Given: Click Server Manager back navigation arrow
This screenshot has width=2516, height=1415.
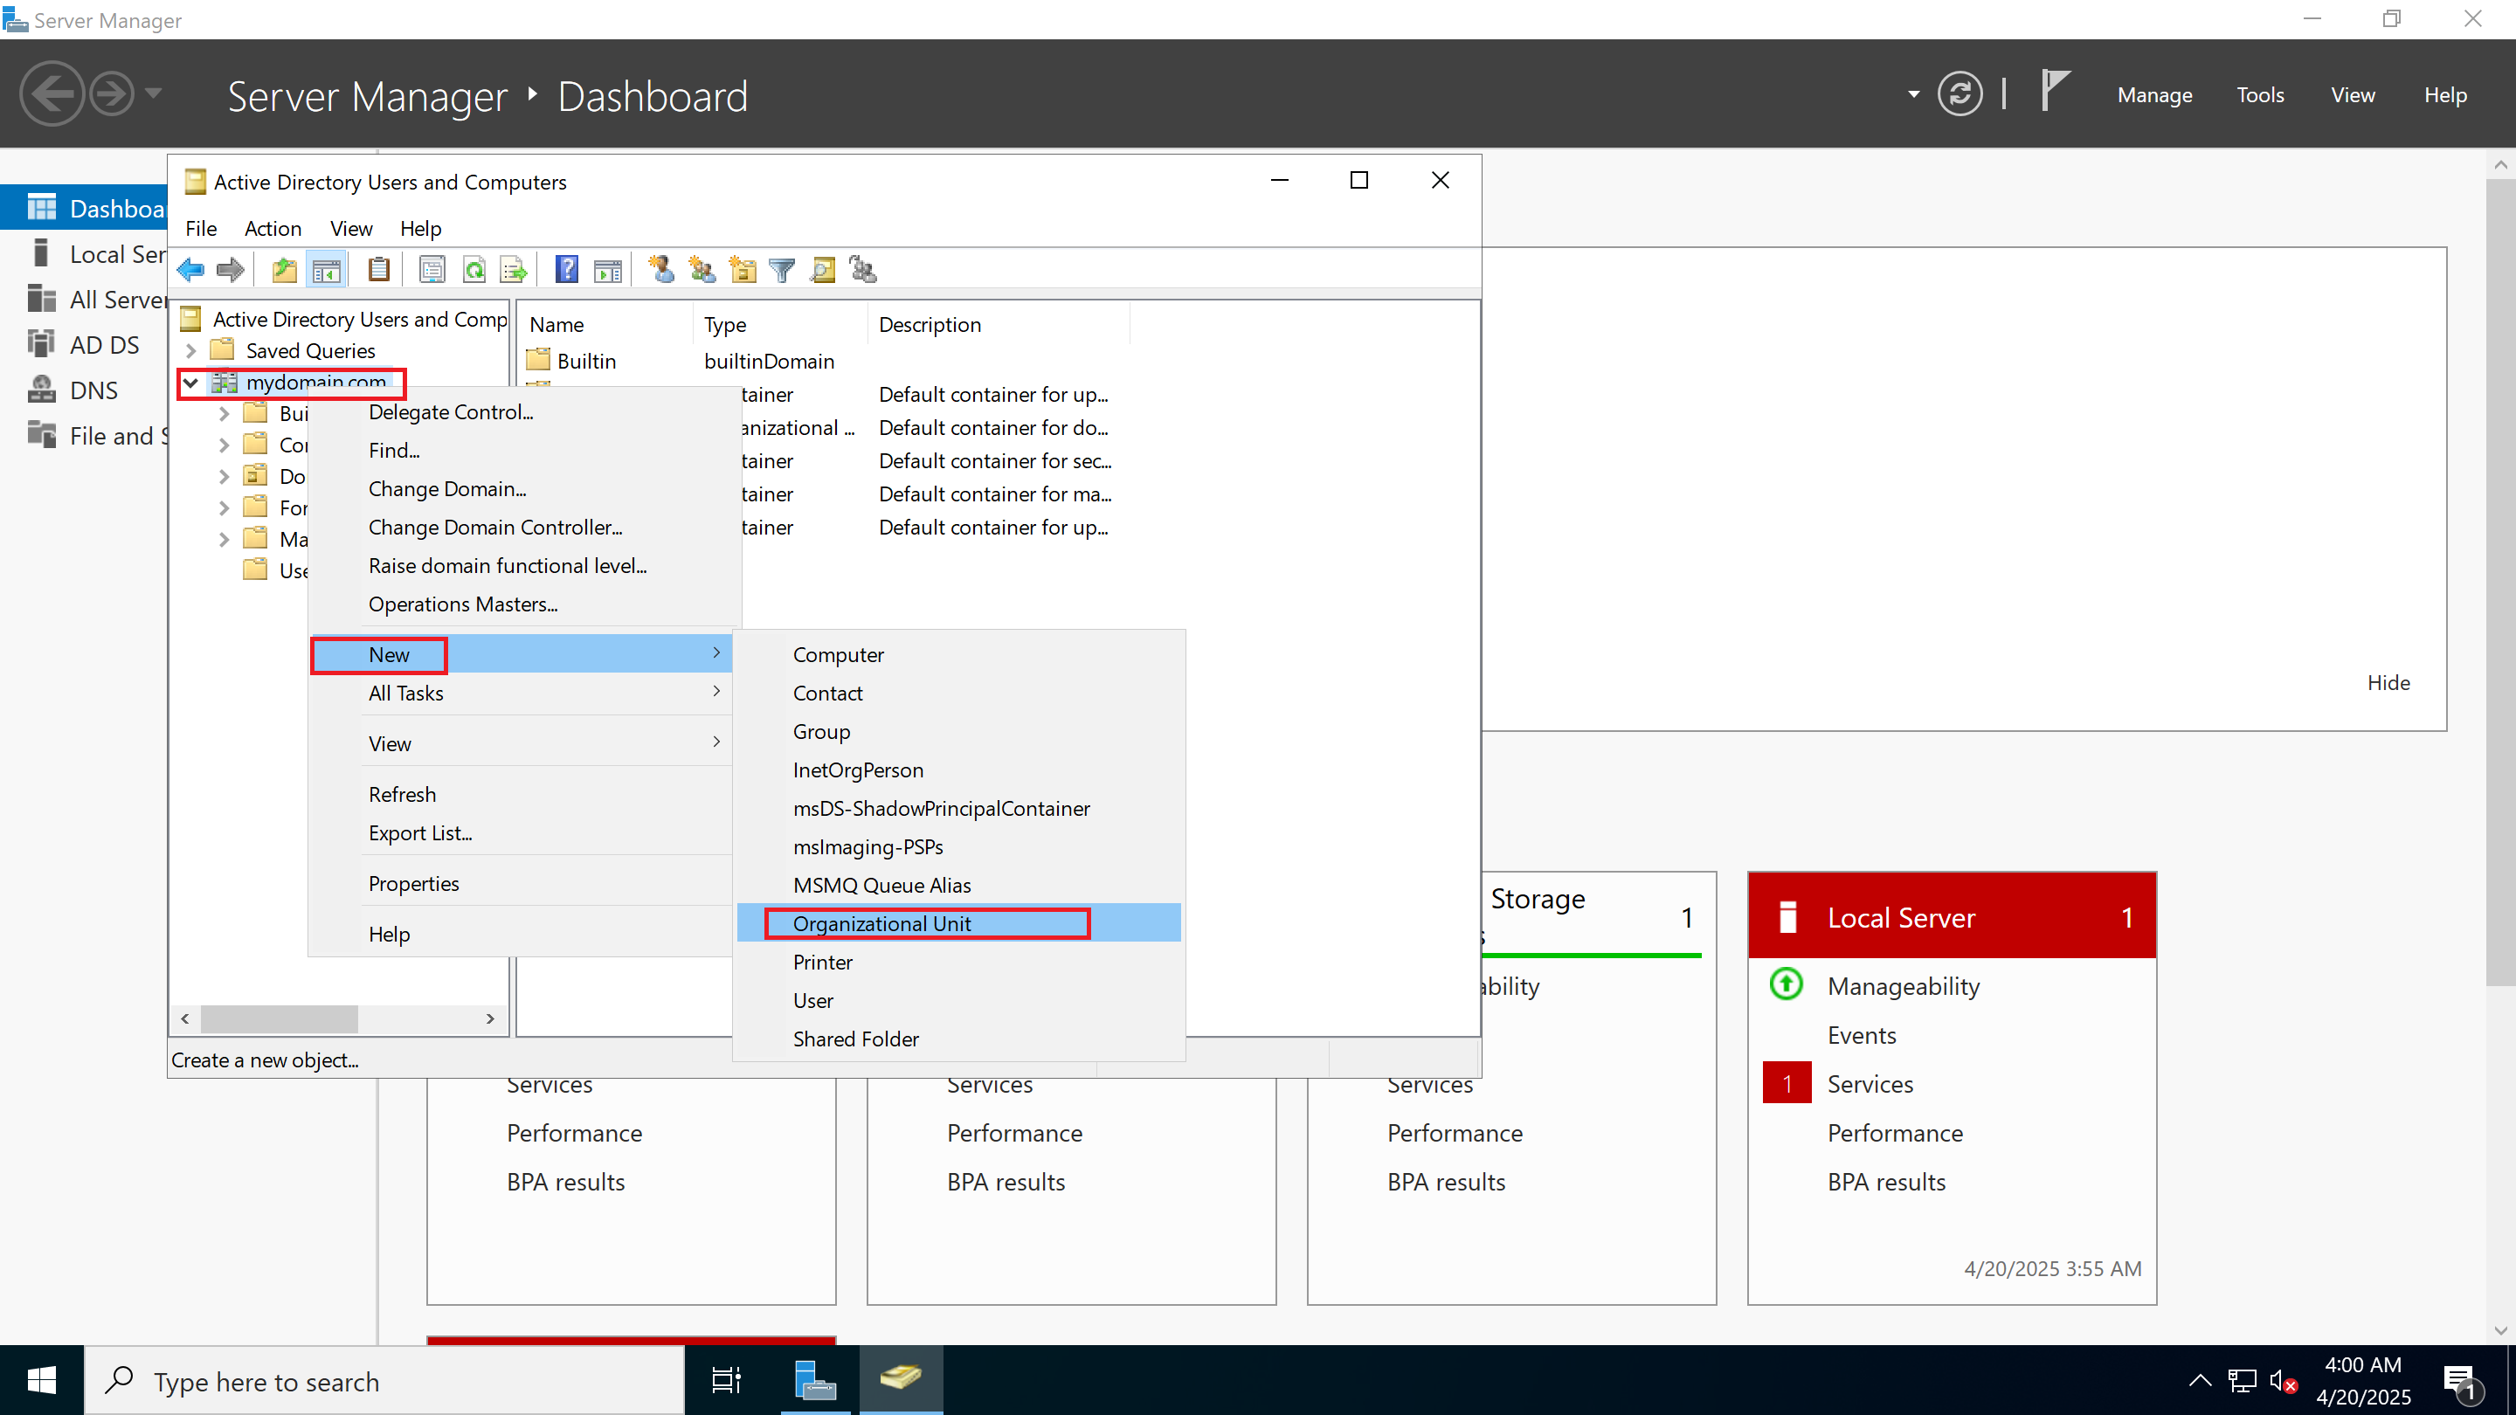Looking at the screenshot, I should click(52, 94).
